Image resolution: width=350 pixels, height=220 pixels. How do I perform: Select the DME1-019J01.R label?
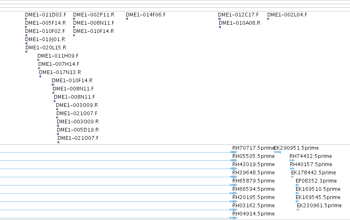pyautogui.click(x=45, y=39)
